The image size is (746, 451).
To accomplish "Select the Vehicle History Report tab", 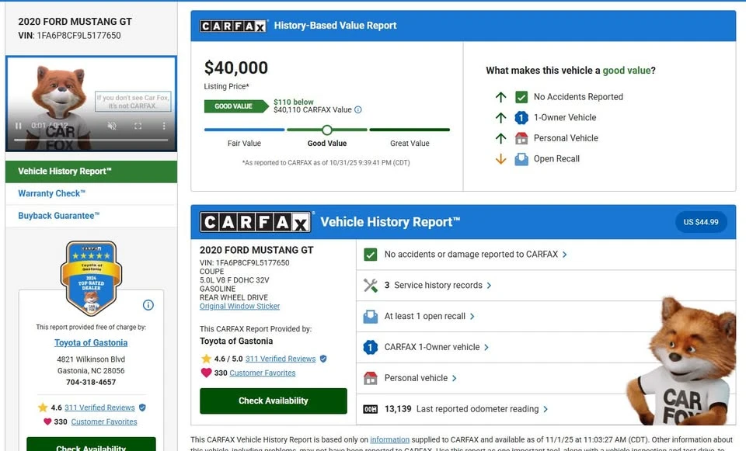I will 92,171.
